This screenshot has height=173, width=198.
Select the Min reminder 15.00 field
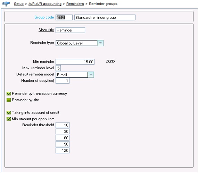75,62
